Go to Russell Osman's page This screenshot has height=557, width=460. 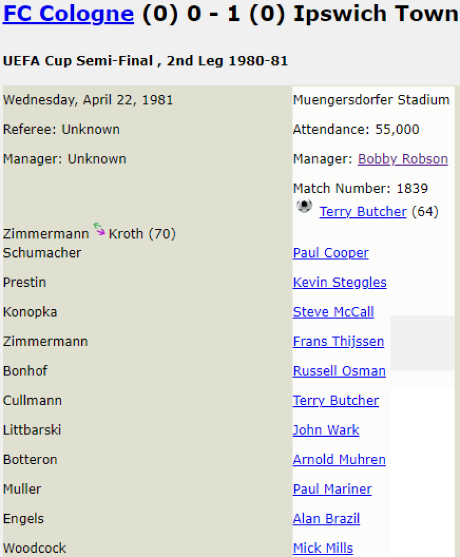click(x=339, y=371)
